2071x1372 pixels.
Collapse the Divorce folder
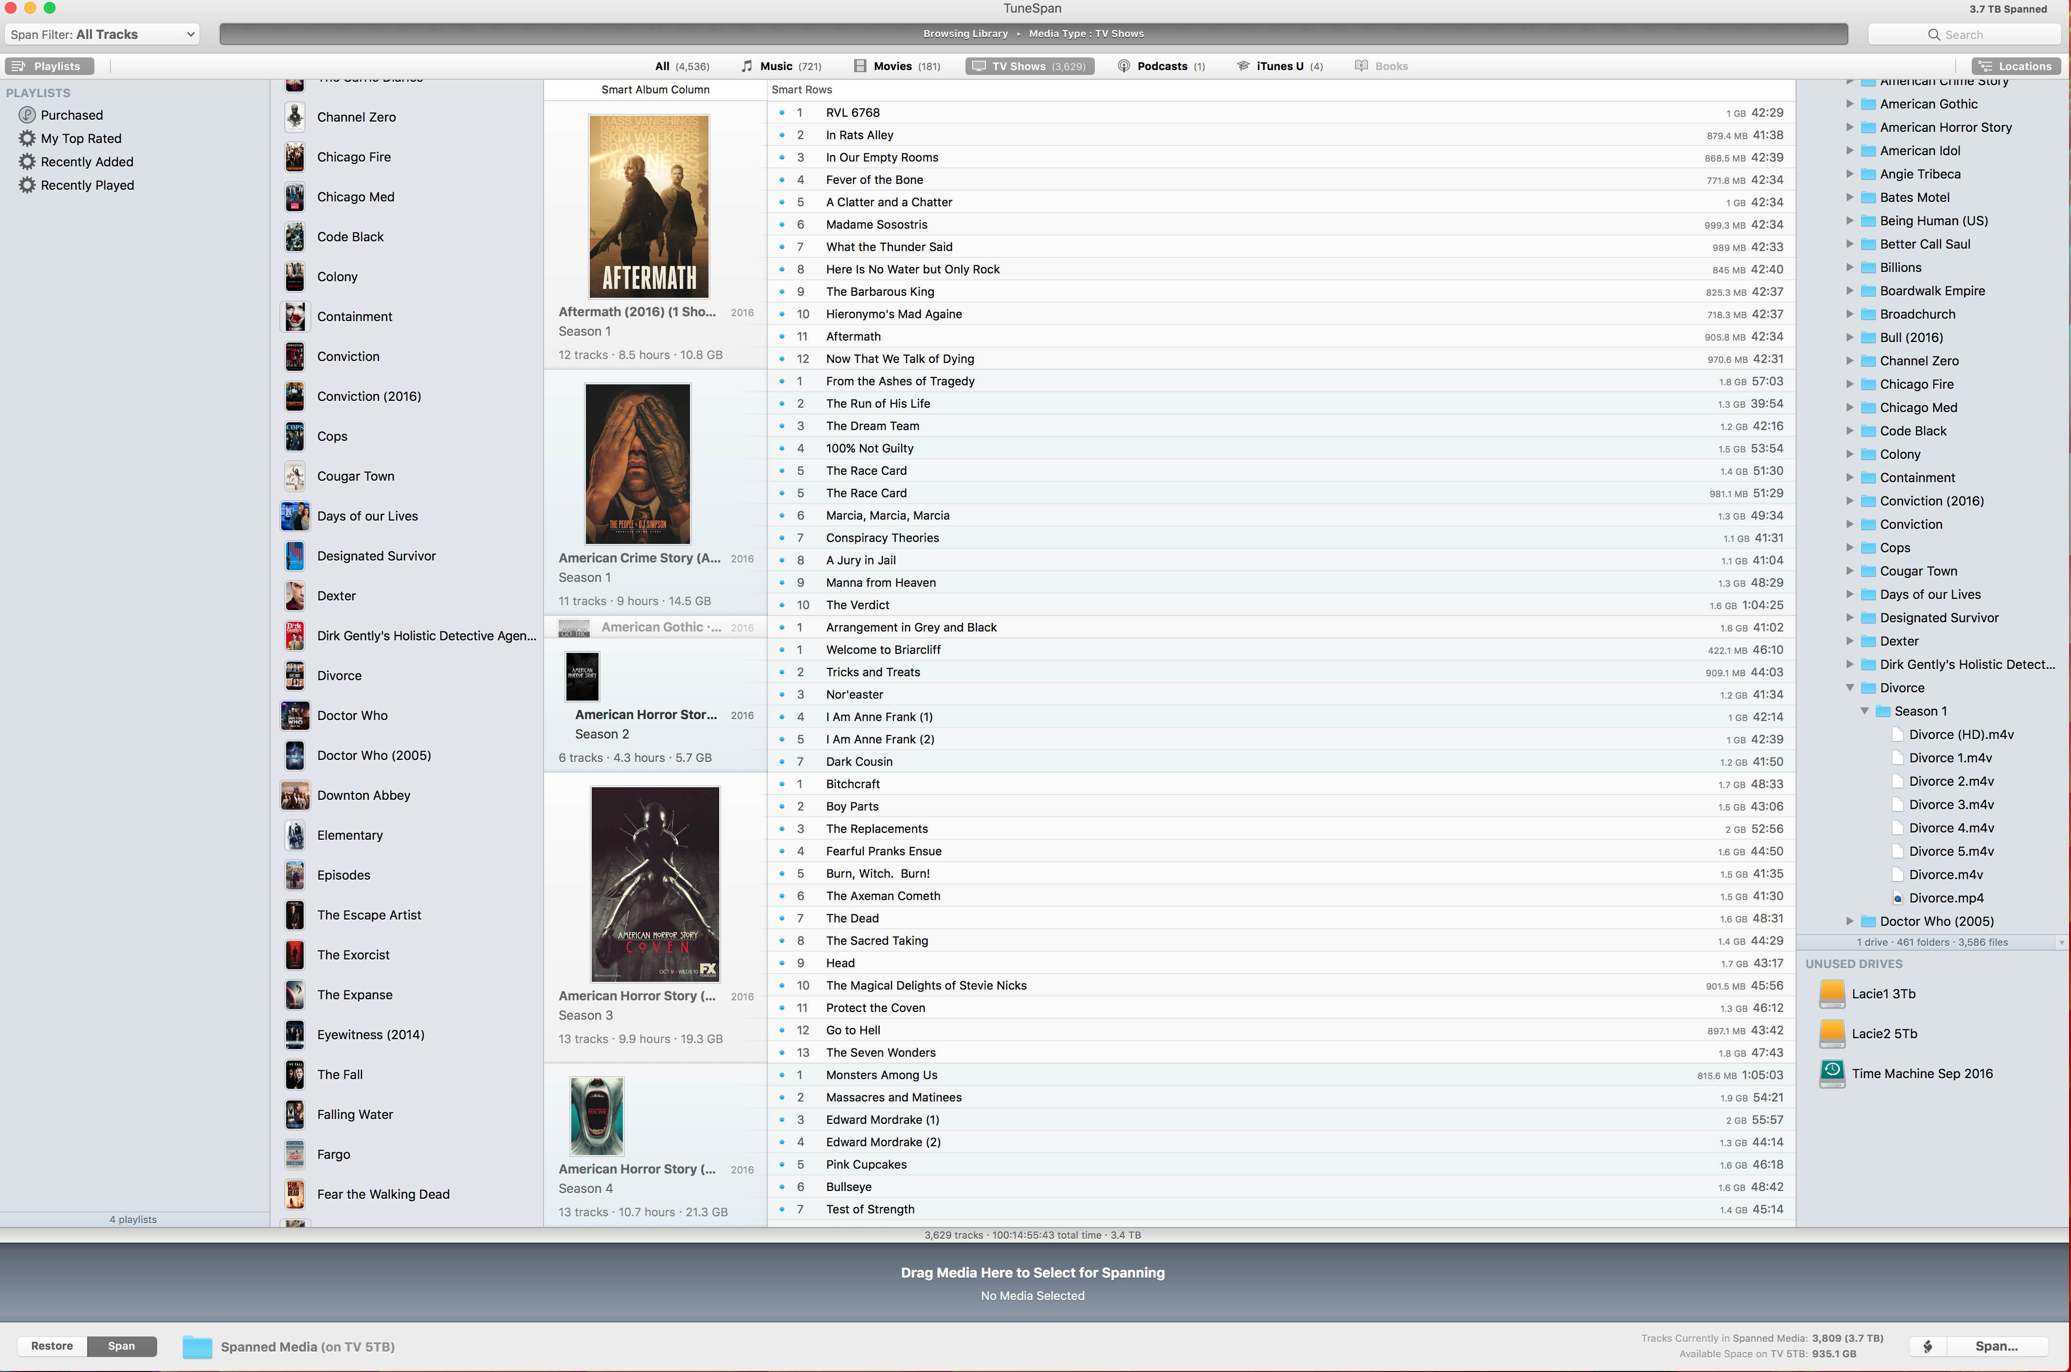1850,688
